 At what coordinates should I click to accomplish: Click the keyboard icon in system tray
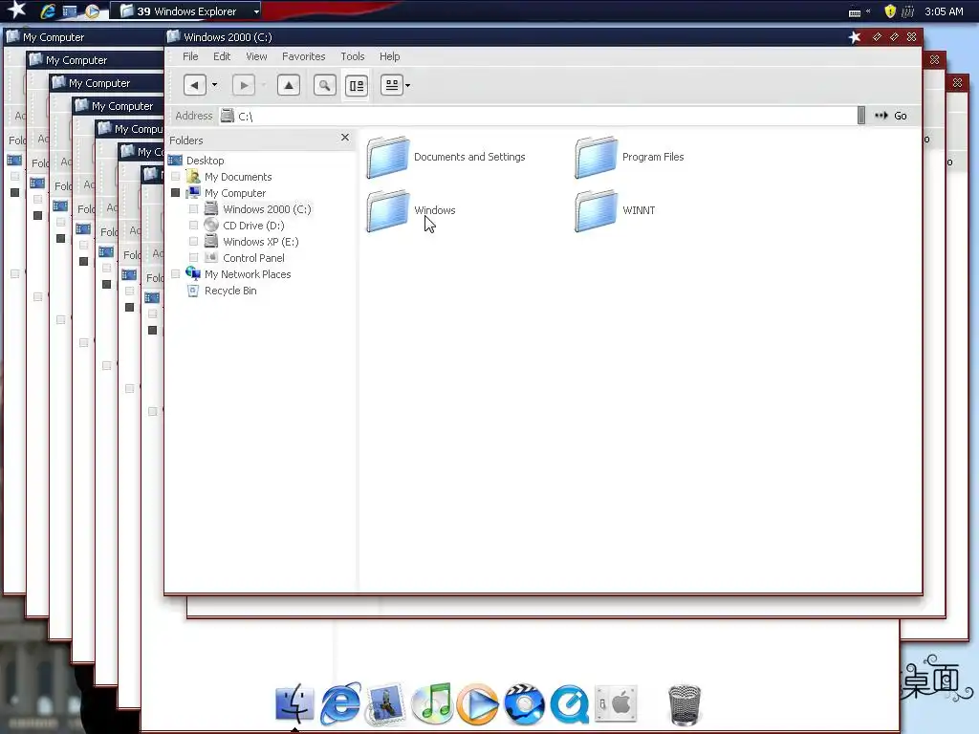coord(855,11)
